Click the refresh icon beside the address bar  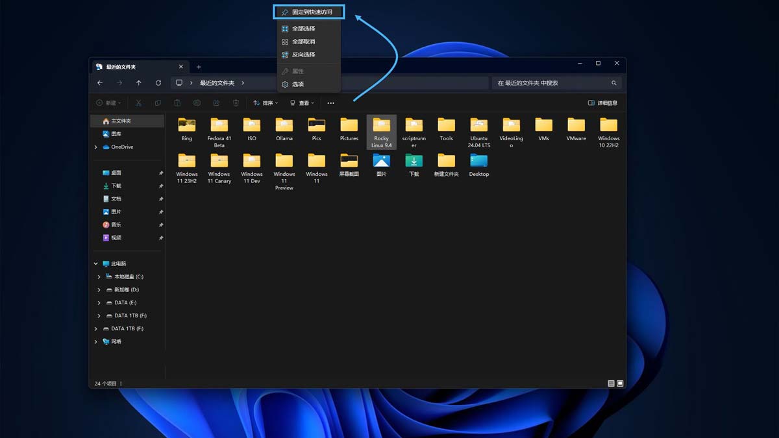pyautogui.click(x=158, y=83)
